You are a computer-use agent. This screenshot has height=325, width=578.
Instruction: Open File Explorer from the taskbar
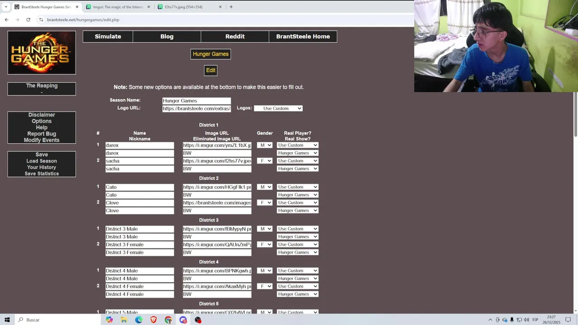pos(124,320)
